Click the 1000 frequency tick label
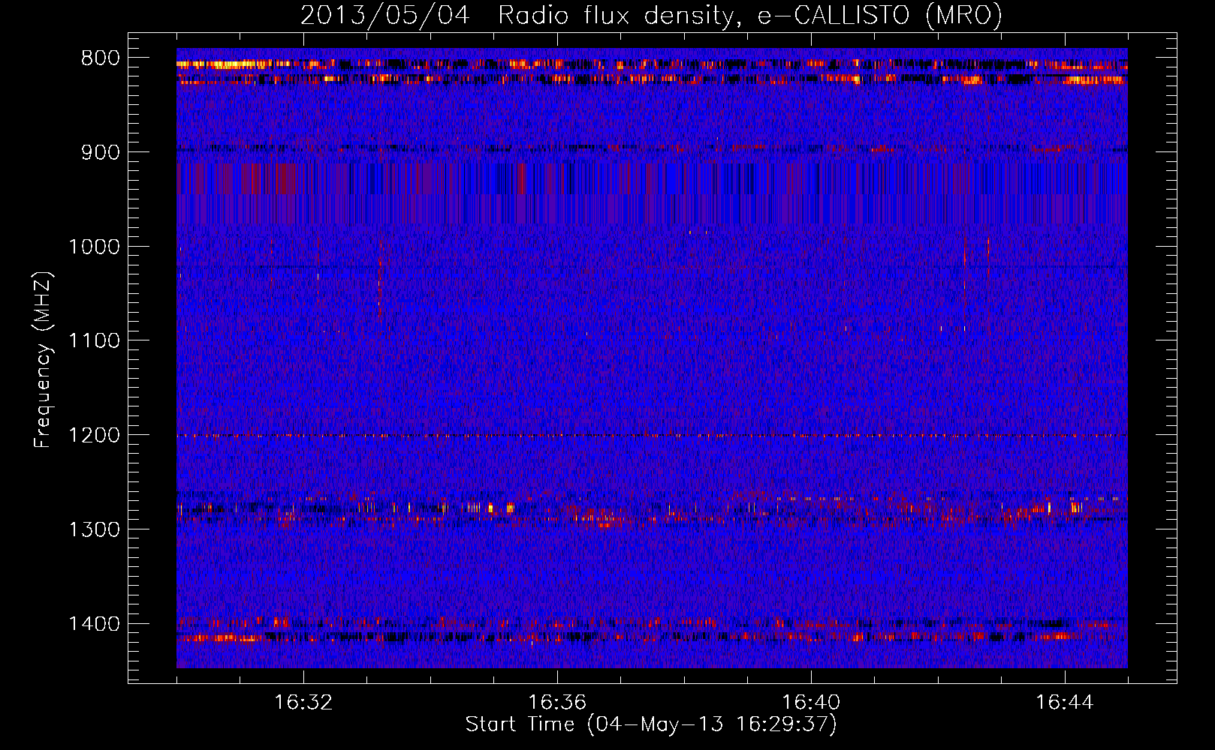Image resolution: width=1215 pixels, height=750 pixels. (x=94, y=247)
